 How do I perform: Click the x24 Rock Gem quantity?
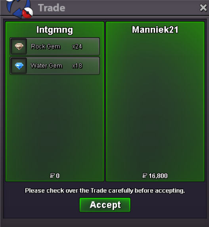pos(77,46)
